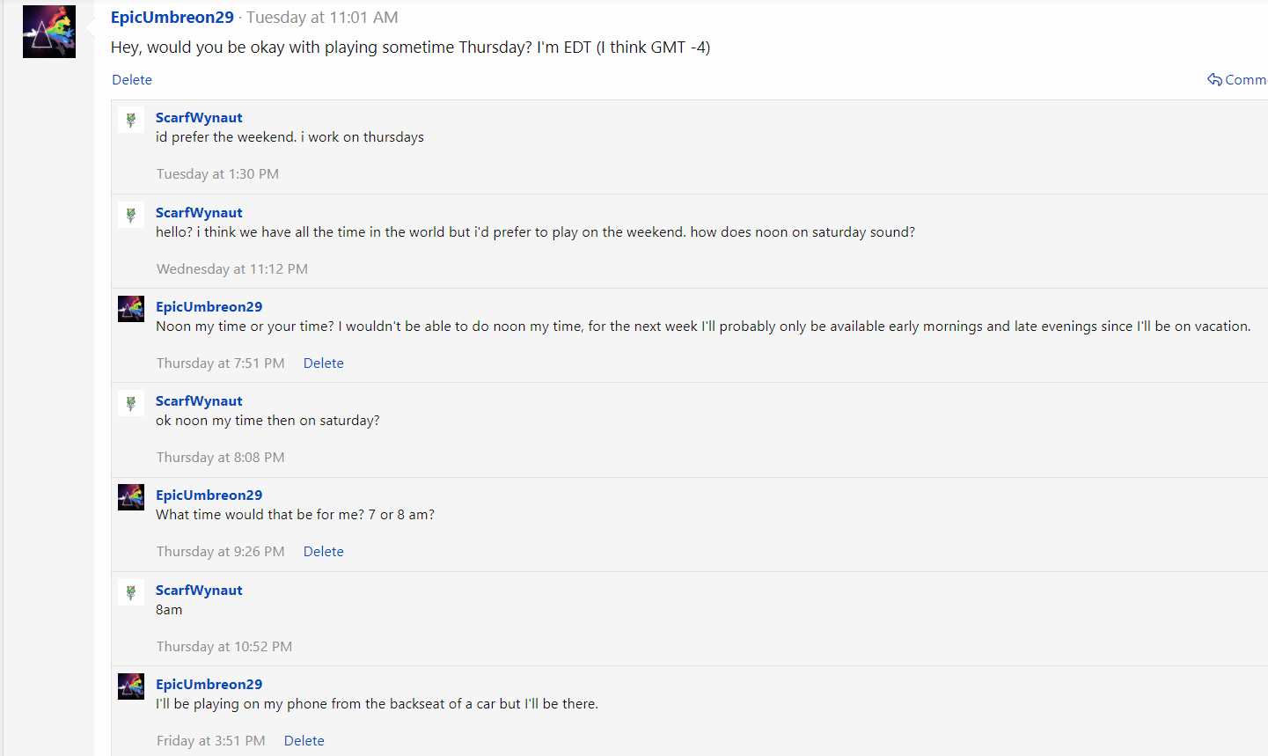Click the 'Wednesday at 11:12 PM' comment timestamp
This screenshot has height=756, width=1268.
pos(232,269)
